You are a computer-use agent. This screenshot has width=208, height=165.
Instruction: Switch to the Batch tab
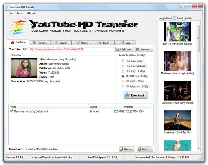tap(104, 43)
